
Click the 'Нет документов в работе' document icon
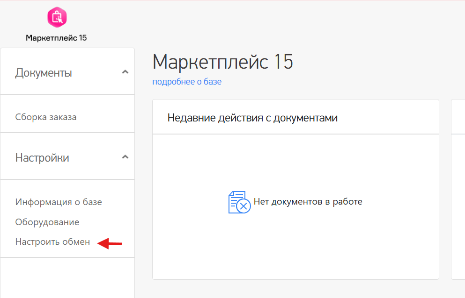coord(239,202)
